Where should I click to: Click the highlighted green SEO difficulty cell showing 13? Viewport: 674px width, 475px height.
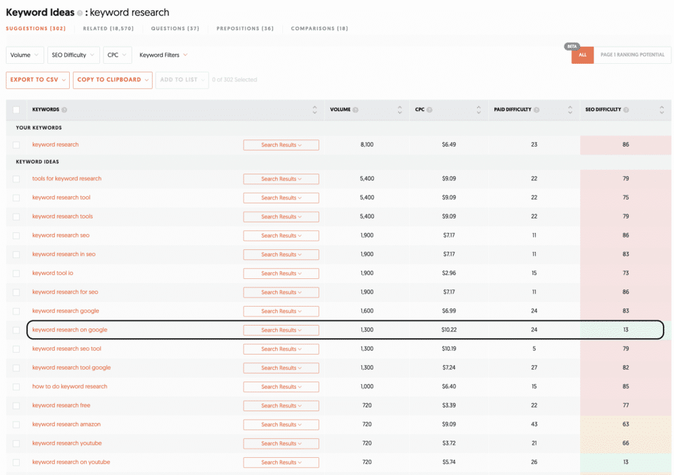625,330
